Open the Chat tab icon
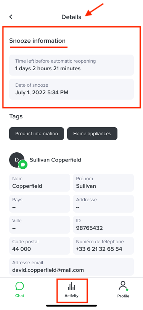Viewport: 143px width, 310px height. [x=19, y=286]
